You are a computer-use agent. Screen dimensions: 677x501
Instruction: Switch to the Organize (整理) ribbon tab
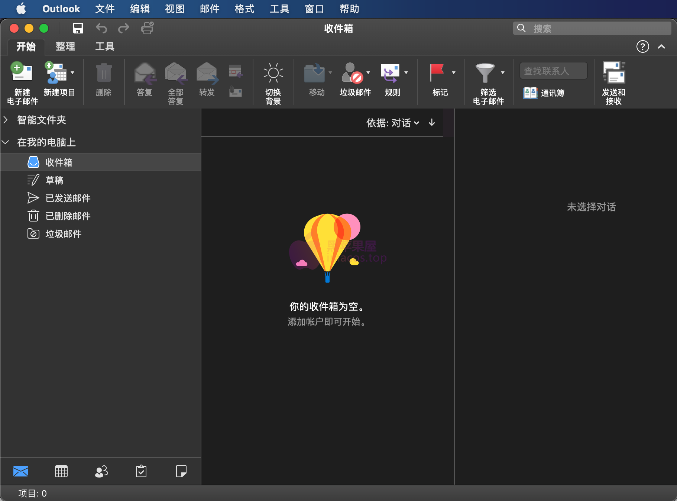point(65,46)
